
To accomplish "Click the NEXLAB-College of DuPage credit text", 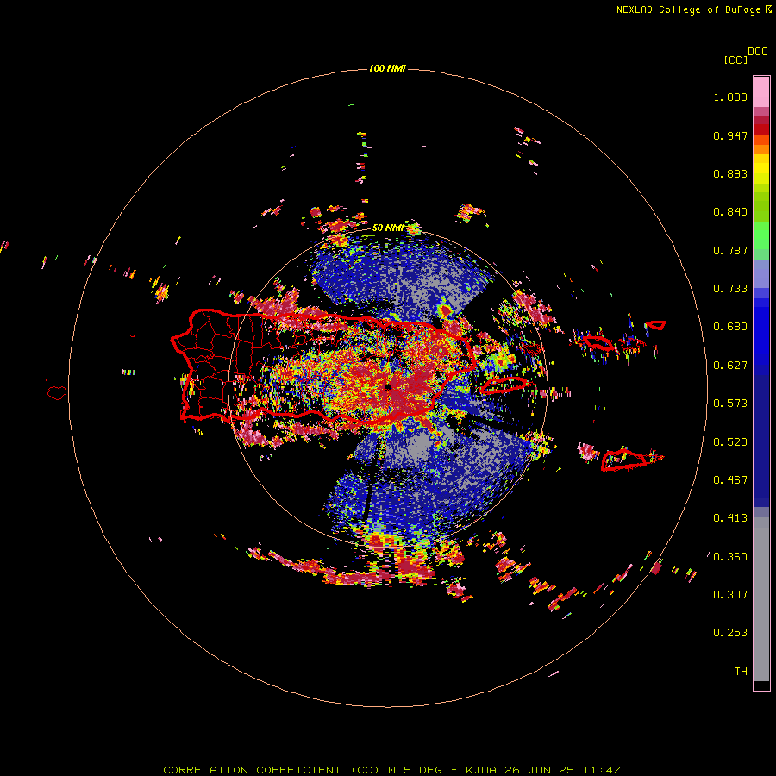I will pos(693,9).
